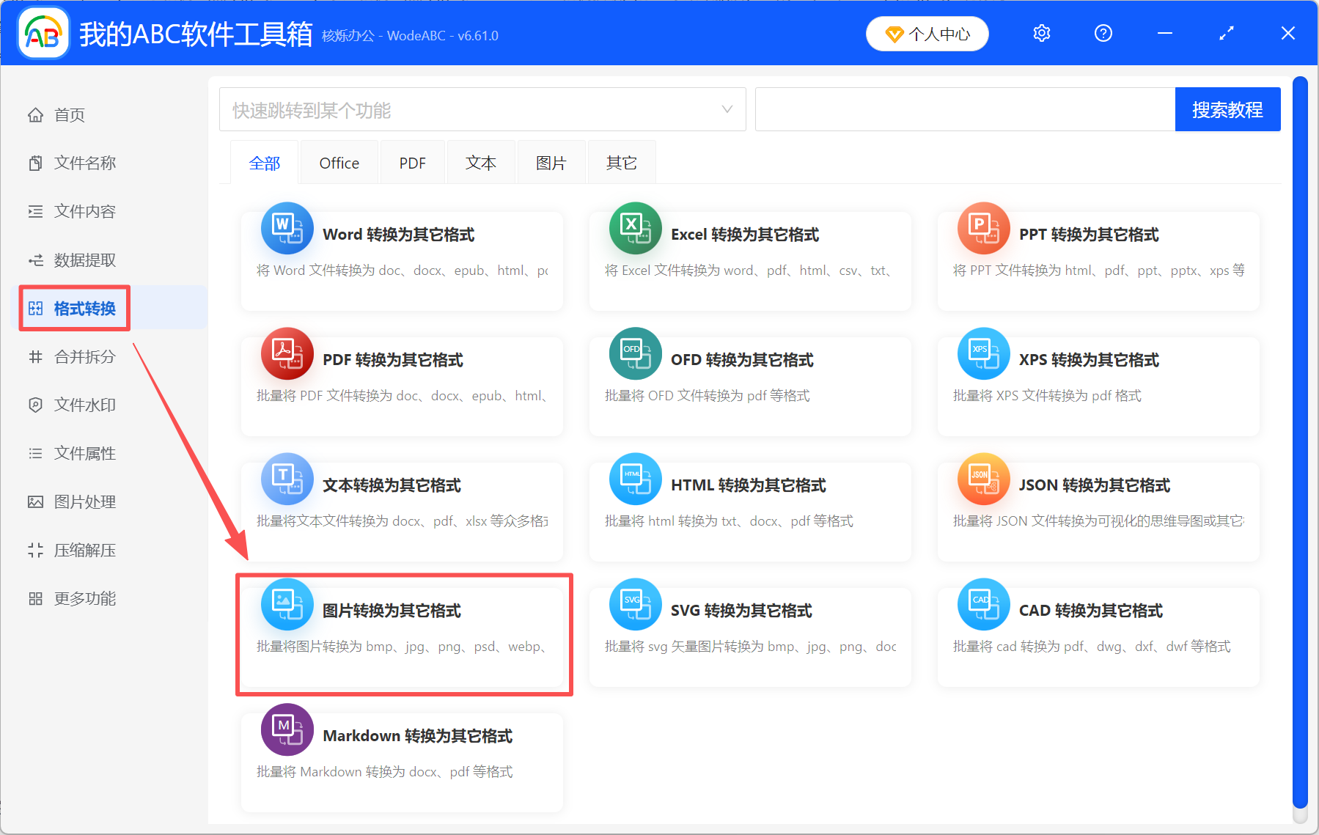Open the CAD conversion icon
The width and height of the screenshot is (1319, 835).
coord(983,605)
